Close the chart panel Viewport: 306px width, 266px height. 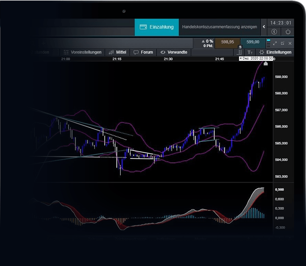(x=290, y=43)
